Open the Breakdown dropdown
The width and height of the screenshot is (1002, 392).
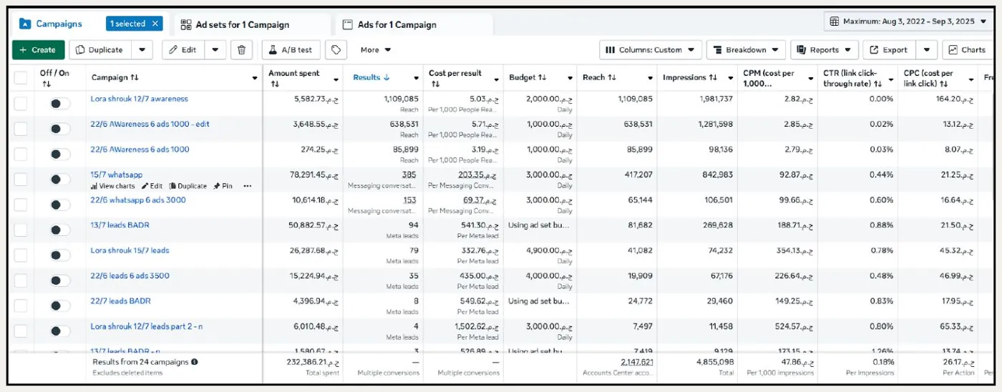coord(746,50)
